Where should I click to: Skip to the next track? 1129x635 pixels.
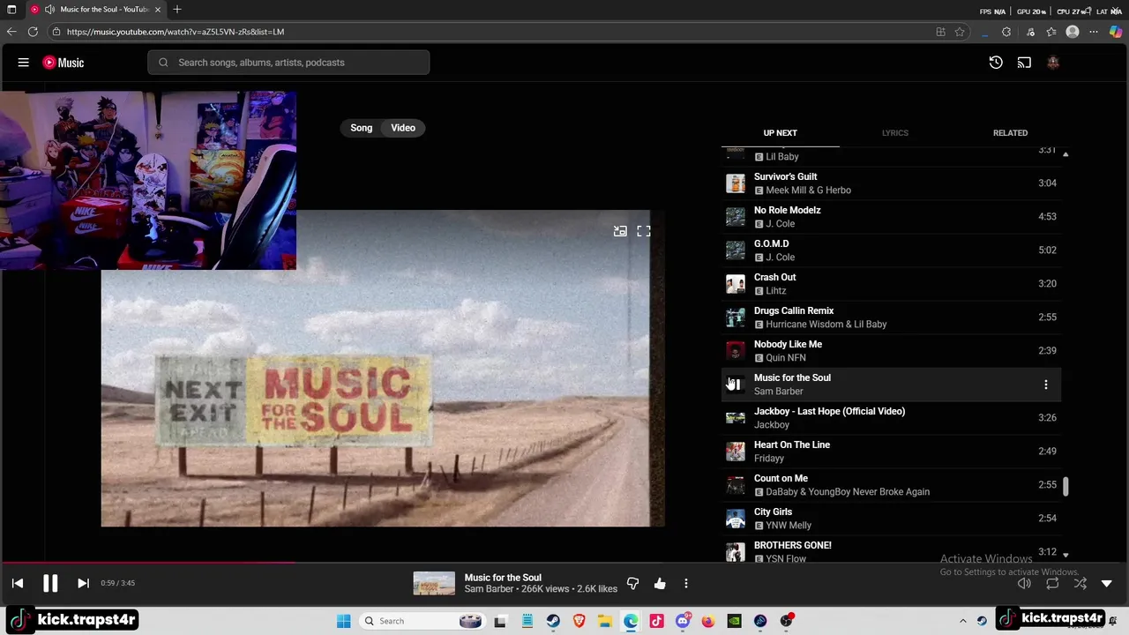click(83, 583)
